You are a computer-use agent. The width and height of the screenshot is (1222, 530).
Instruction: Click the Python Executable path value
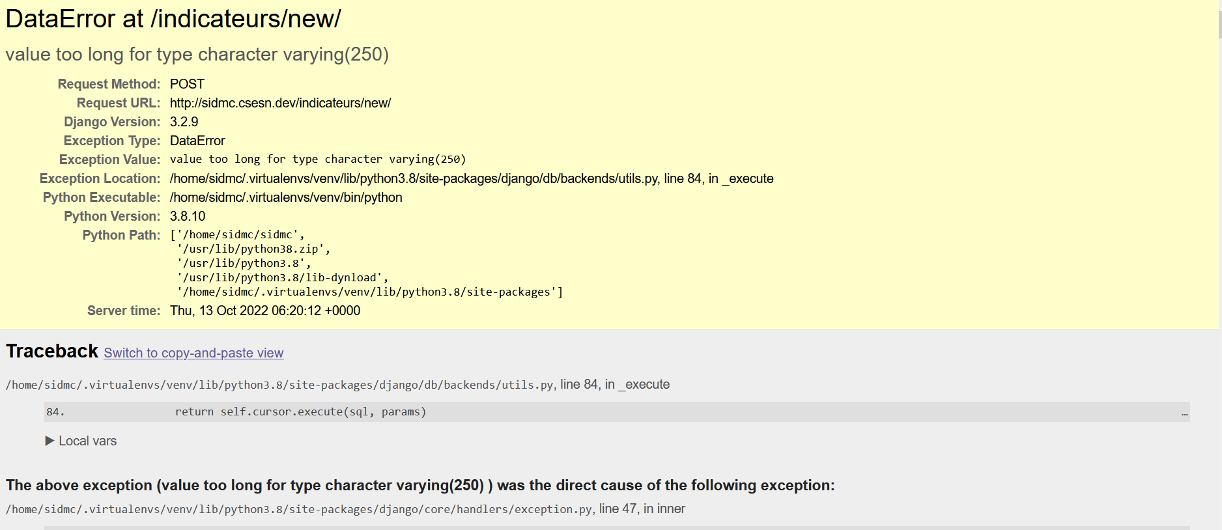tap(286, 197)
